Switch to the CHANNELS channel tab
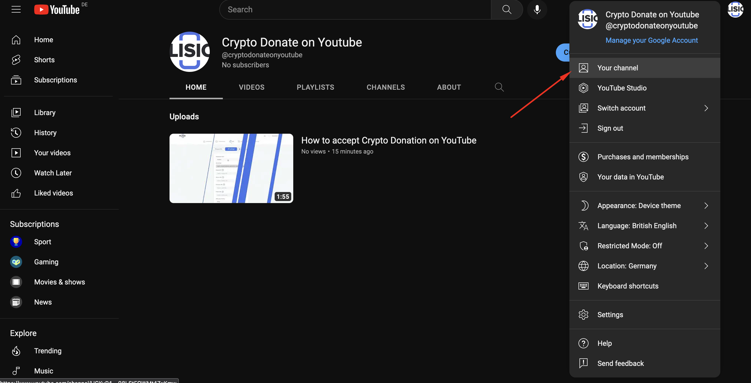 pos(385,87)
